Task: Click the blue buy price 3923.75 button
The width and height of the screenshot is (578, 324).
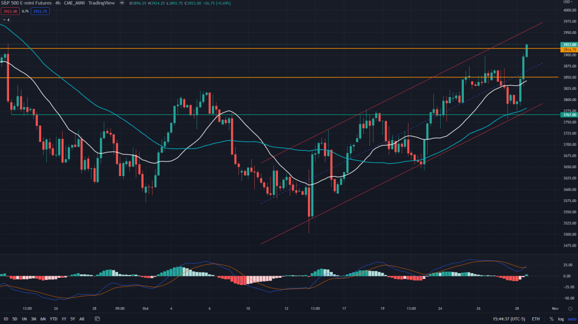Action: coord(40,11)
